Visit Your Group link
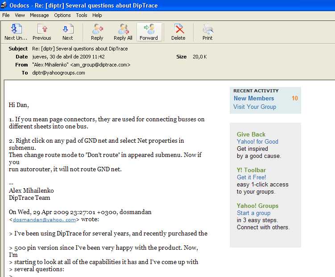Image resolution: width=335 pixels, height=277 pixels. pos(255,107)
